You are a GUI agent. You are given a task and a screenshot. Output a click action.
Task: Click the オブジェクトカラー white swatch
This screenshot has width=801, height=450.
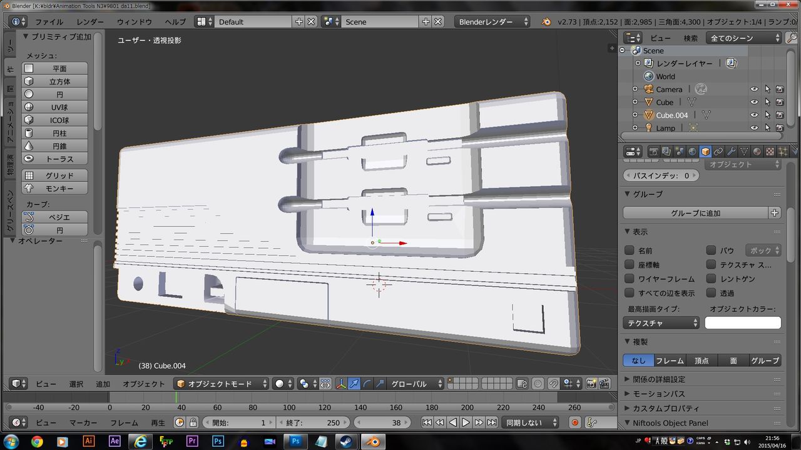click(743, 323)
